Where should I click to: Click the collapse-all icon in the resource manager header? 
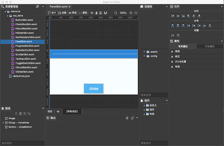point(37,7)
